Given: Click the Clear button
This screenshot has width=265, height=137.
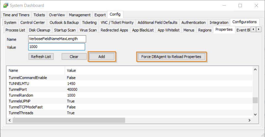Looking at the screenshot, I should pos(74,57).
